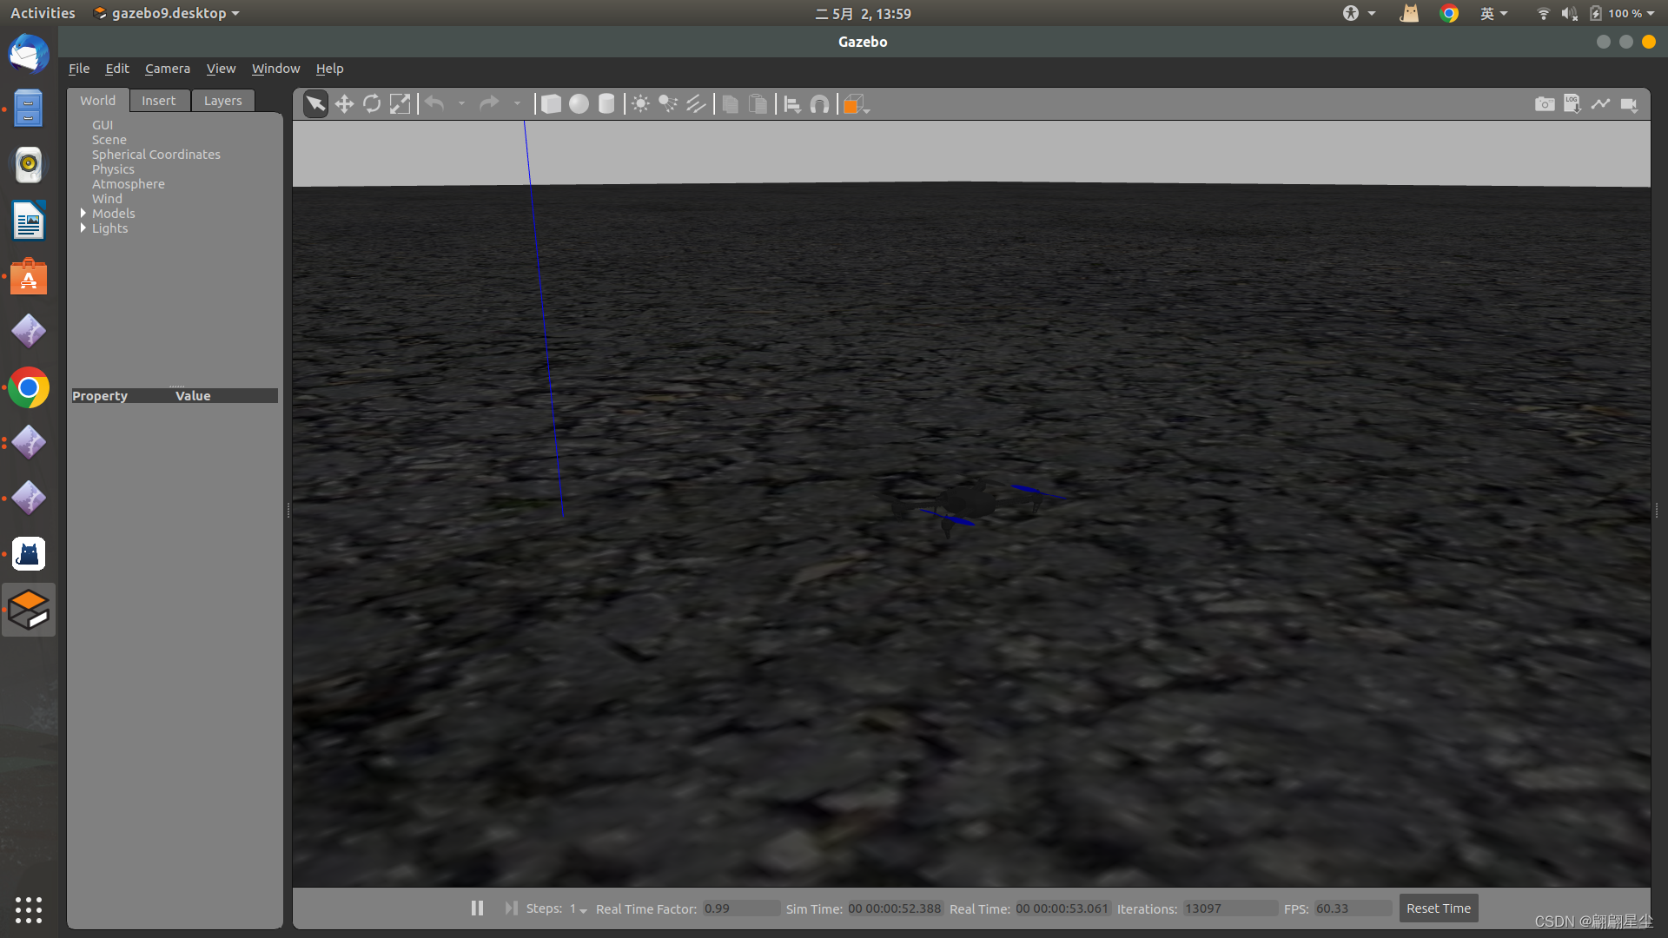This screenshot has height=938, width=1668.
Task: Select the scale mode tool
Action: coord(400,104)
